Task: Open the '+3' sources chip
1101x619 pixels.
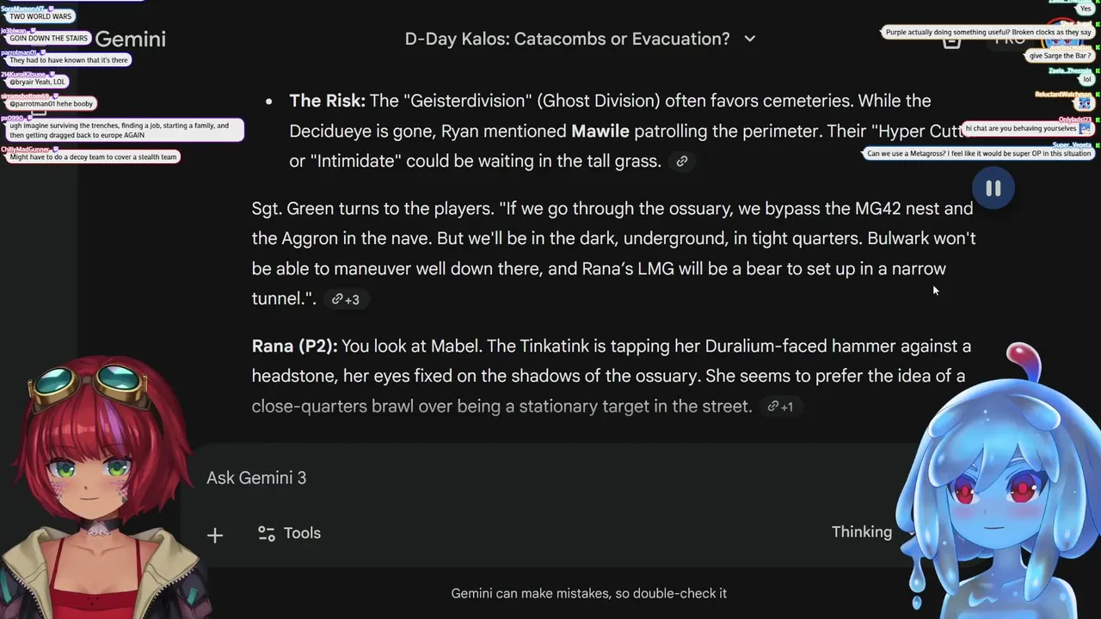Action: point(347,299)
